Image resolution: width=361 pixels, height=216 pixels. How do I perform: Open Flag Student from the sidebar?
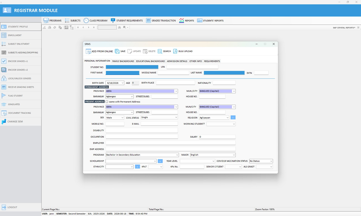click(21, 96)
